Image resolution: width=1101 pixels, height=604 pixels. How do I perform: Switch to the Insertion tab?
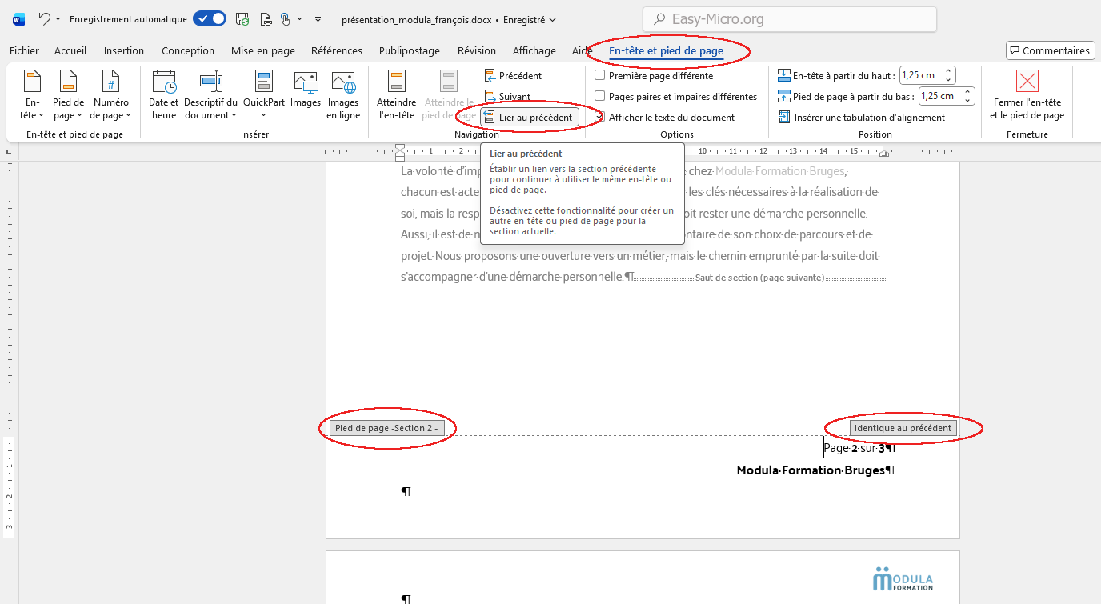click(124, 51)
